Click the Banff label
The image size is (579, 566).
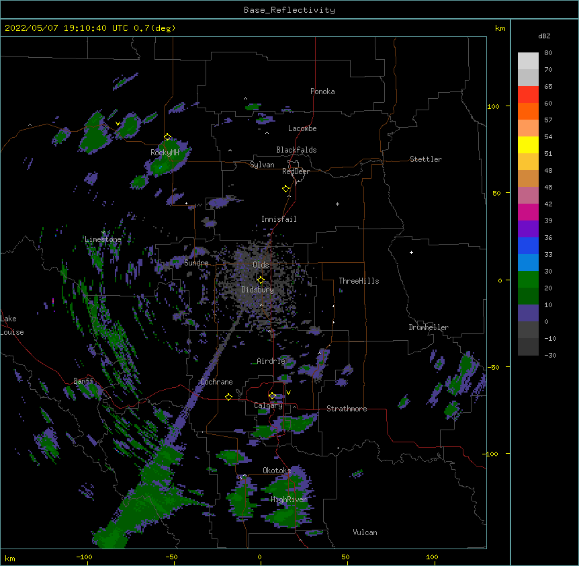(x=83, y=381)
